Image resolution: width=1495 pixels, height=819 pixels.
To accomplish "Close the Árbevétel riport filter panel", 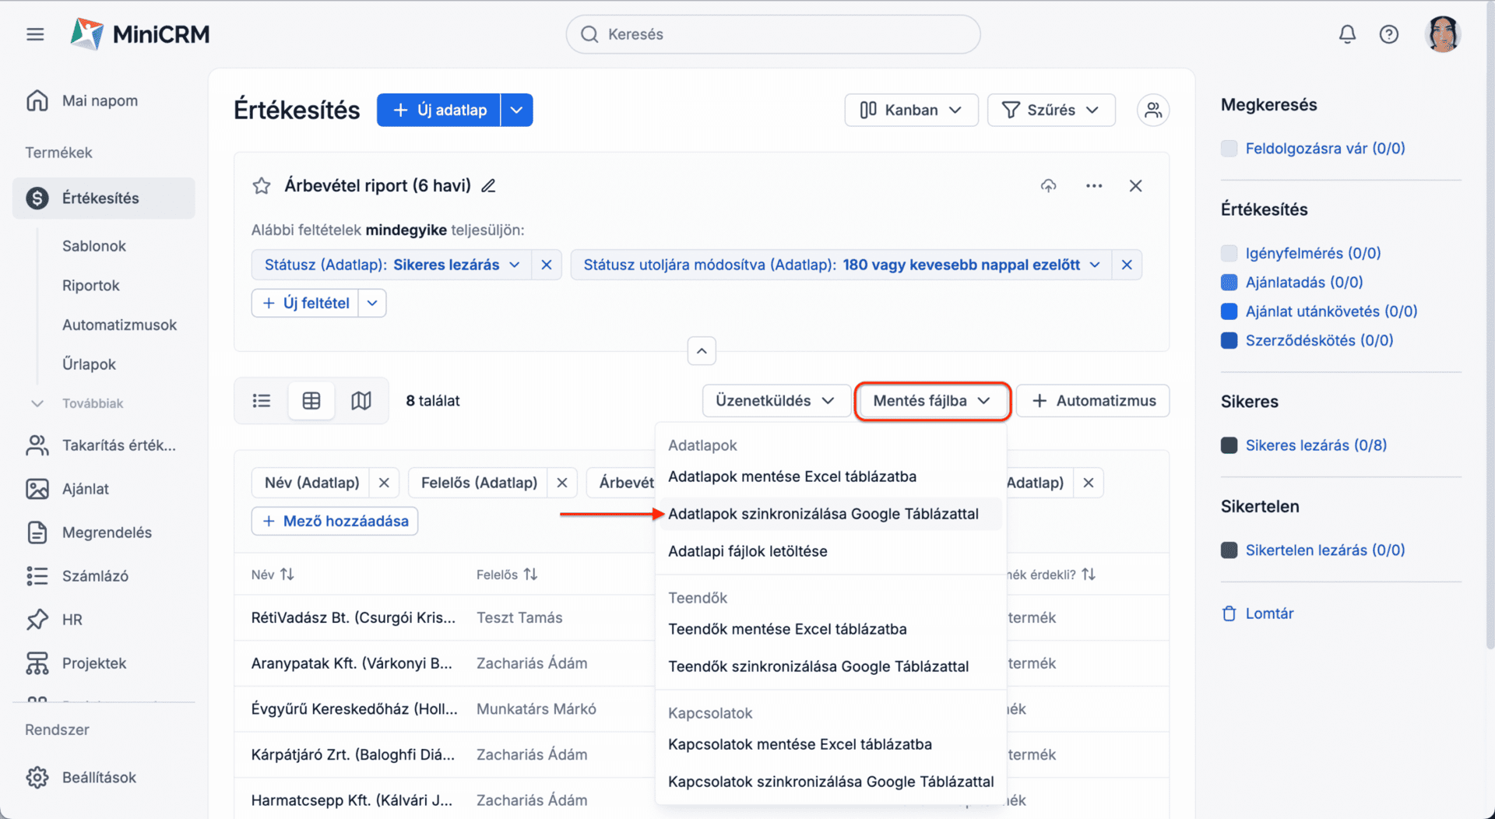I will pos(1136,185).
